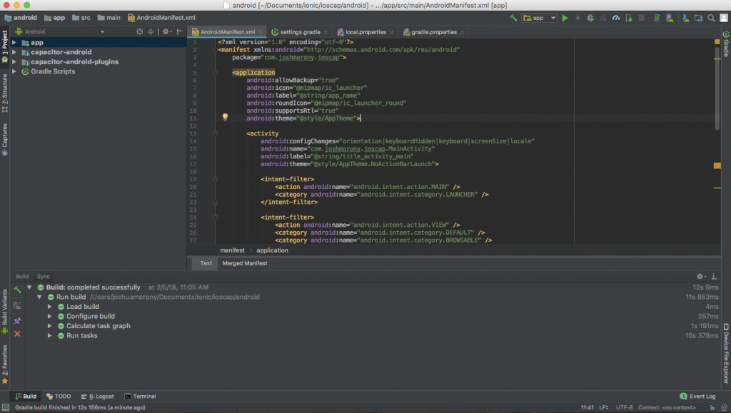Run the app with the green play icon
This screenshot has height=413, width=731.
pos(565,17)
